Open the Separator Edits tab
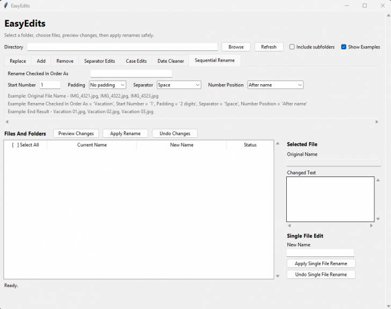This screenshot has height=309, width=391. (99, 61)
